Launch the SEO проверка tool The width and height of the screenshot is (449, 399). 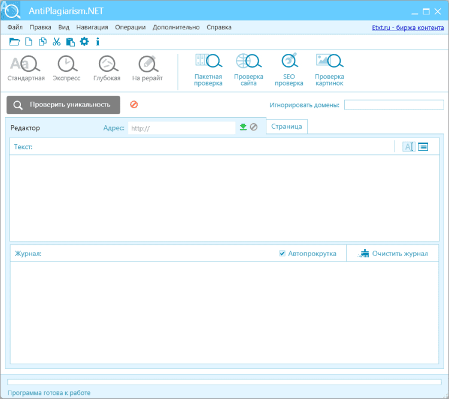coord(289,63)
